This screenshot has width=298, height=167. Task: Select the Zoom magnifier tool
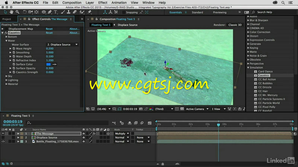tap(17, 12)
